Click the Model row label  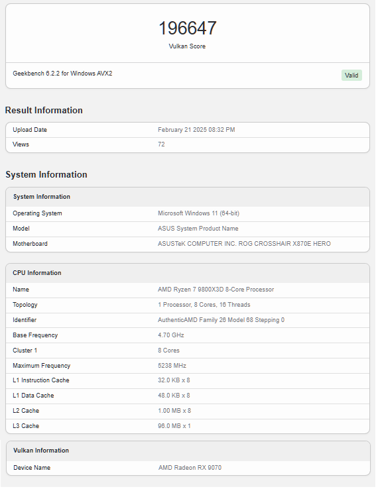(21, 229)
